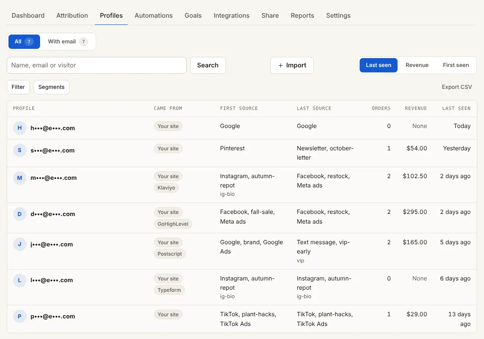Click the S avatar icon
This screenshot has width=484, height=339.
19,150
